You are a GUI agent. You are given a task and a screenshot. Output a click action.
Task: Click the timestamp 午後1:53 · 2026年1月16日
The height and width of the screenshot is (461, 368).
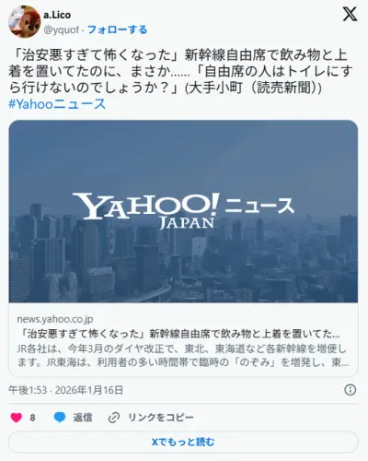(x=66, y=390)
